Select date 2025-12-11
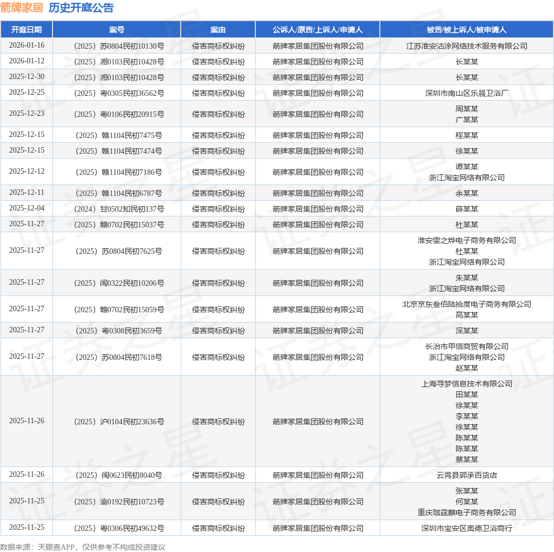Image resolution: width=554 pixels, height=552 pixels. (27, 193)
